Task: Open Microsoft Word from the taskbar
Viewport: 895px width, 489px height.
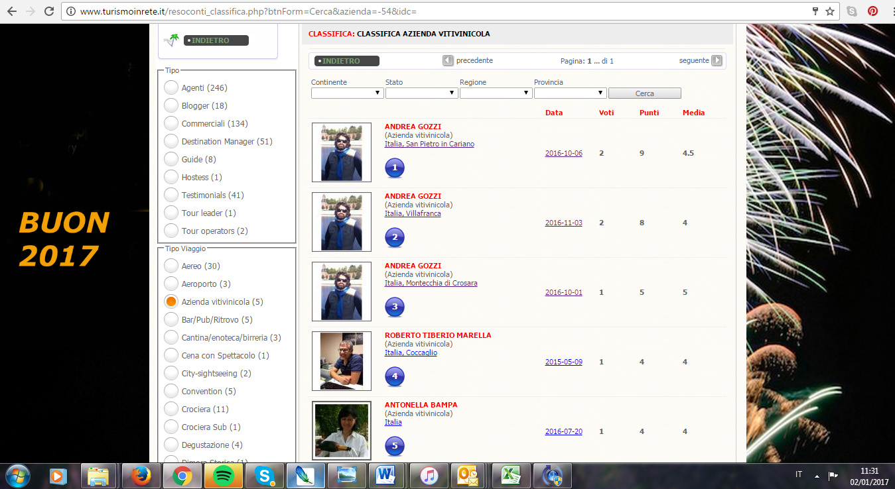Action: 386,476
